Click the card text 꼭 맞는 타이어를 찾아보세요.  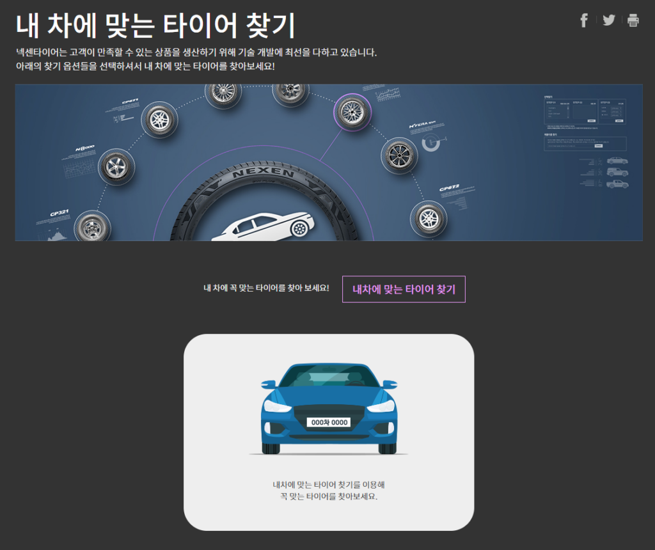point(329,496)
